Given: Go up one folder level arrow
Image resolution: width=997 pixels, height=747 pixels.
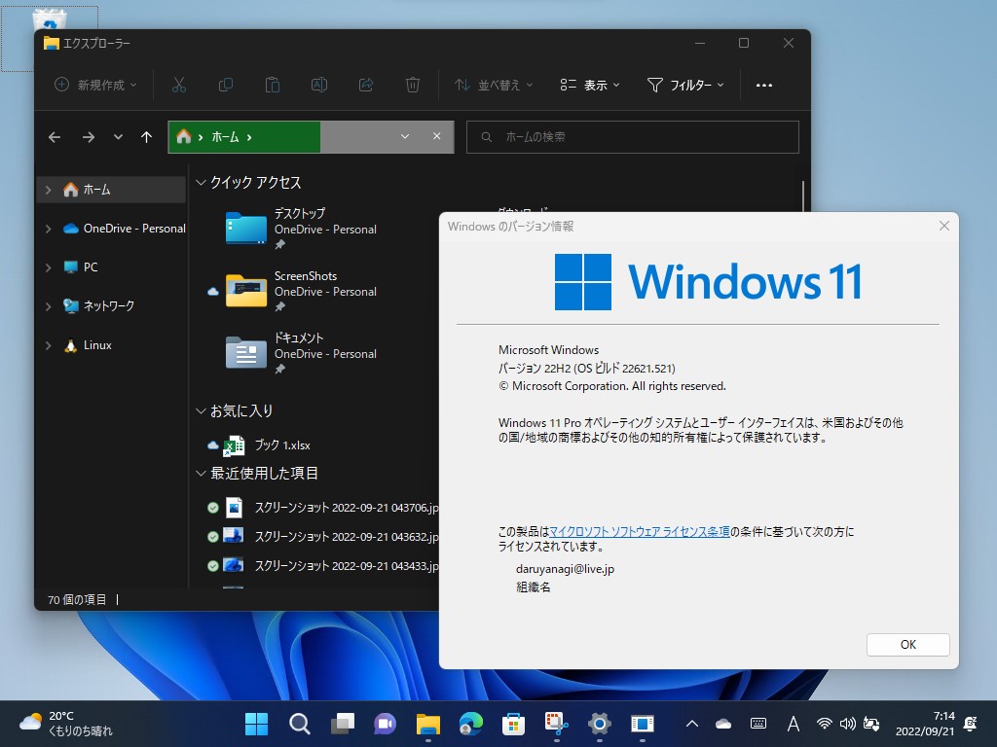Looking at the screenshot, I should [x=146, y=136].
